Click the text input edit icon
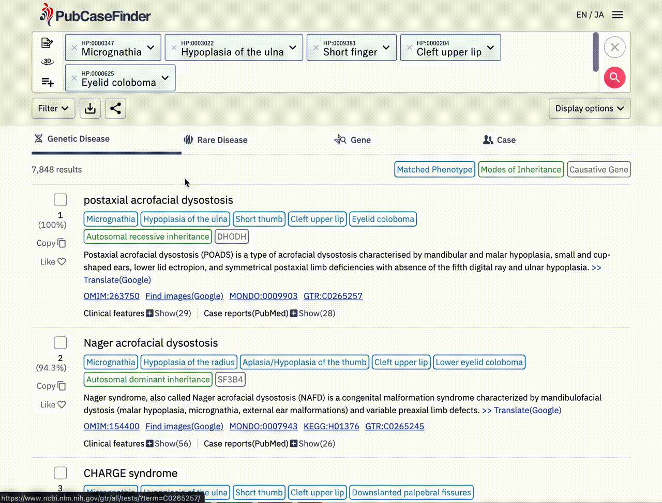The width and height of the screenshot is (662, 503). (48, 43)
